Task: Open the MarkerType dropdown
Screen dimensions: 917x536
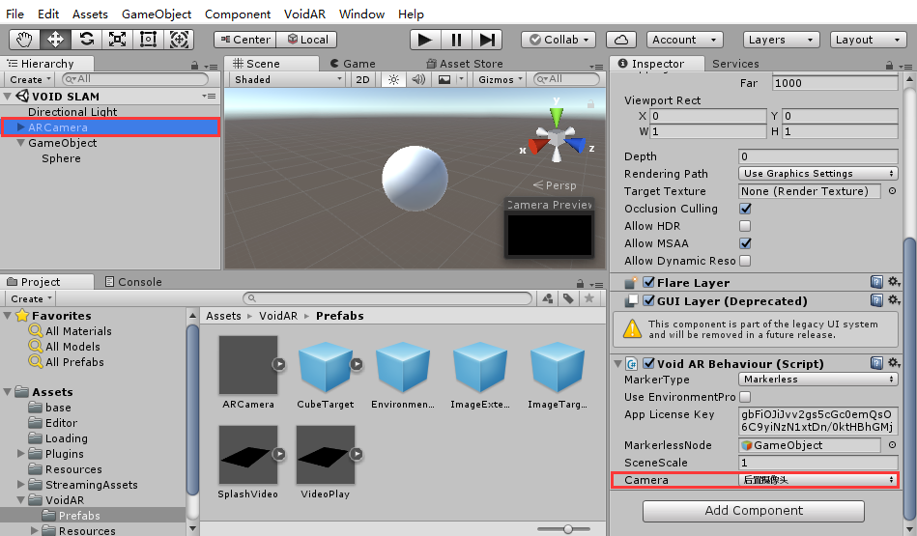Action: pos(817,380)
